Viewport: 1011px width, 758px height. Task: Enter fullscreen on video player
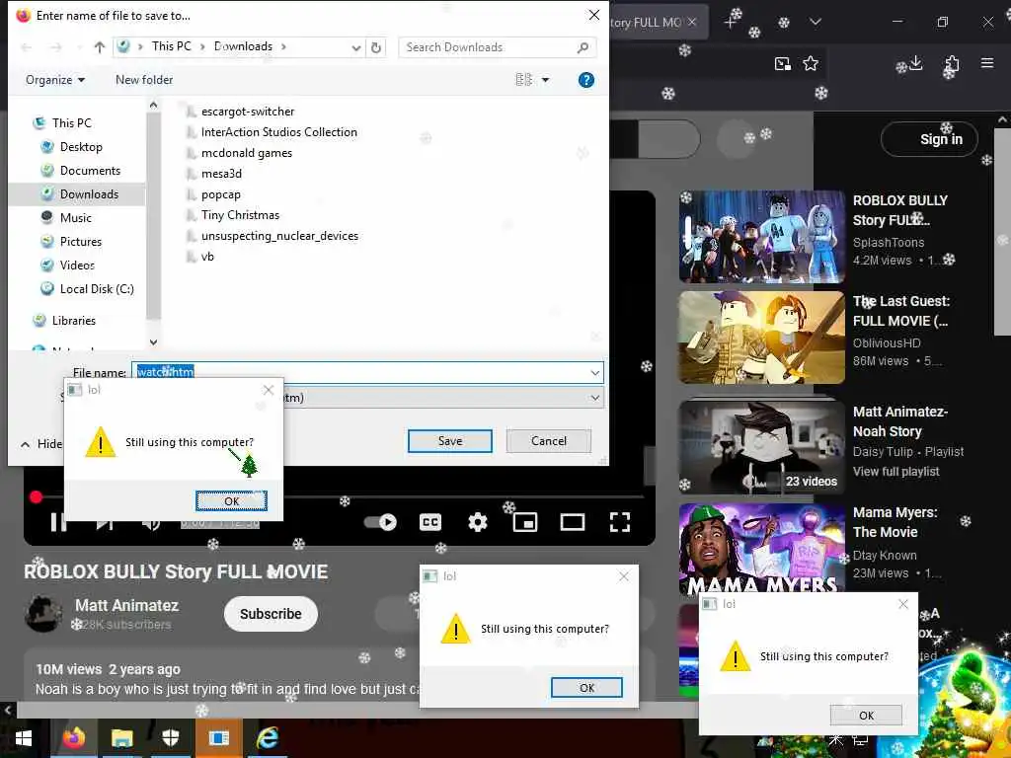tap(620, 522)
